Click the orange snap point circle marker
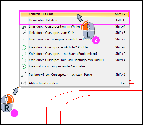 (x=18, y=86)
